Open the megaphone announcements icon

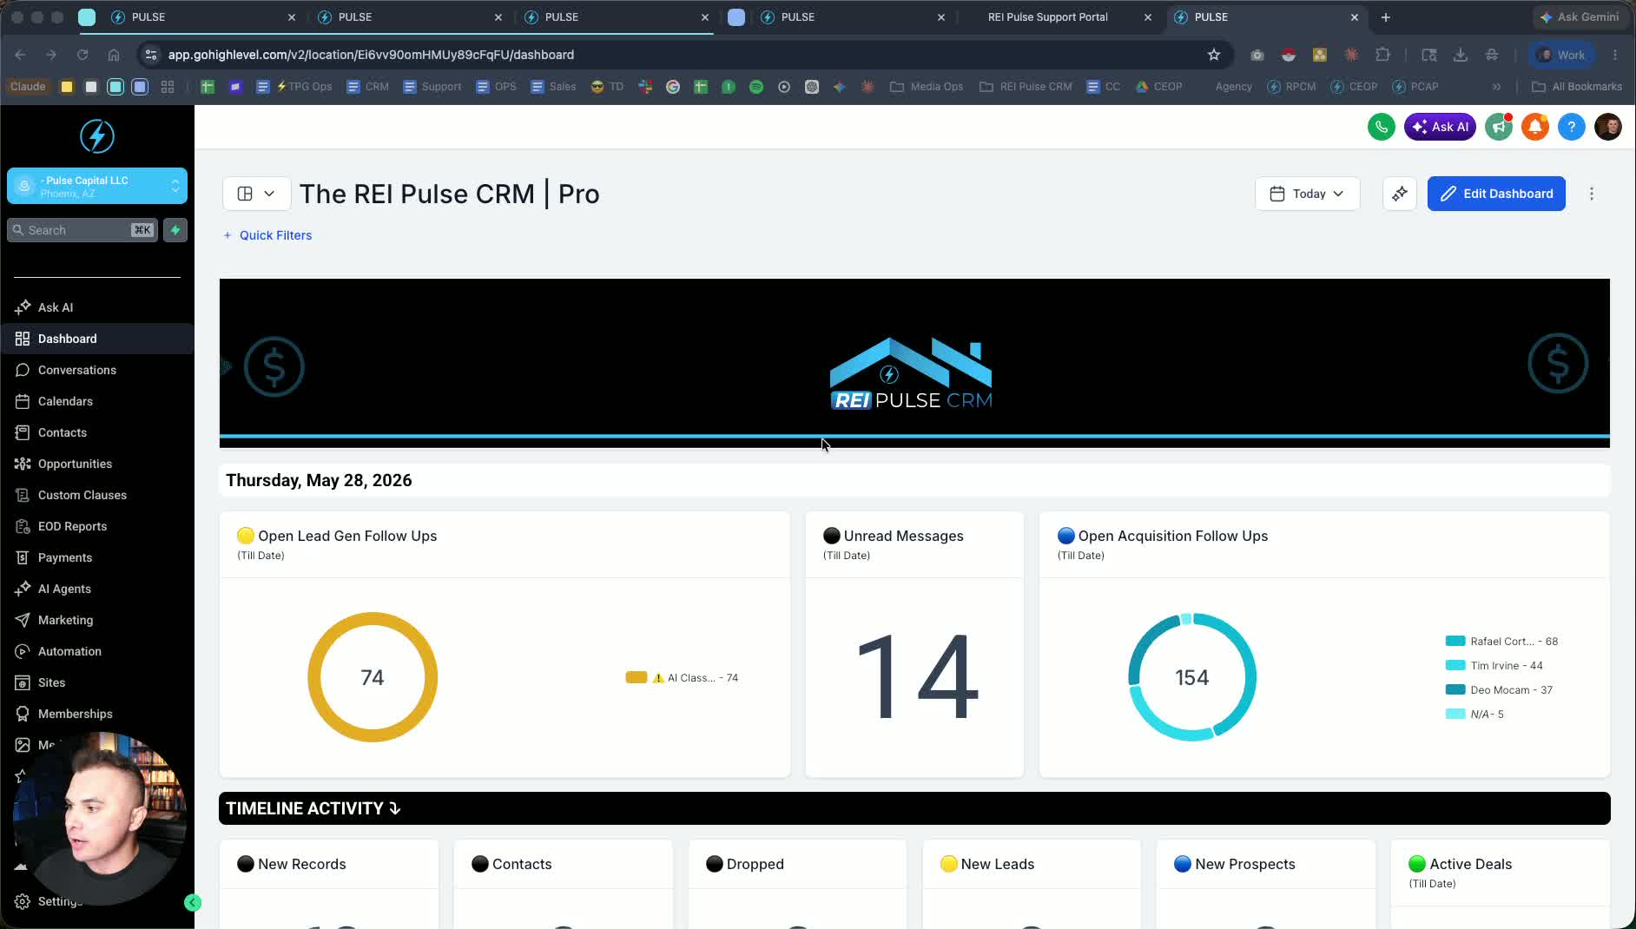click(x=1499, y=127)
